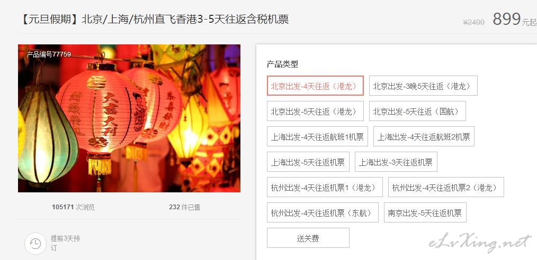Click the 105171 次浏览 view count
The width and height of the screenshot is (537, 260).
(73, 207)
